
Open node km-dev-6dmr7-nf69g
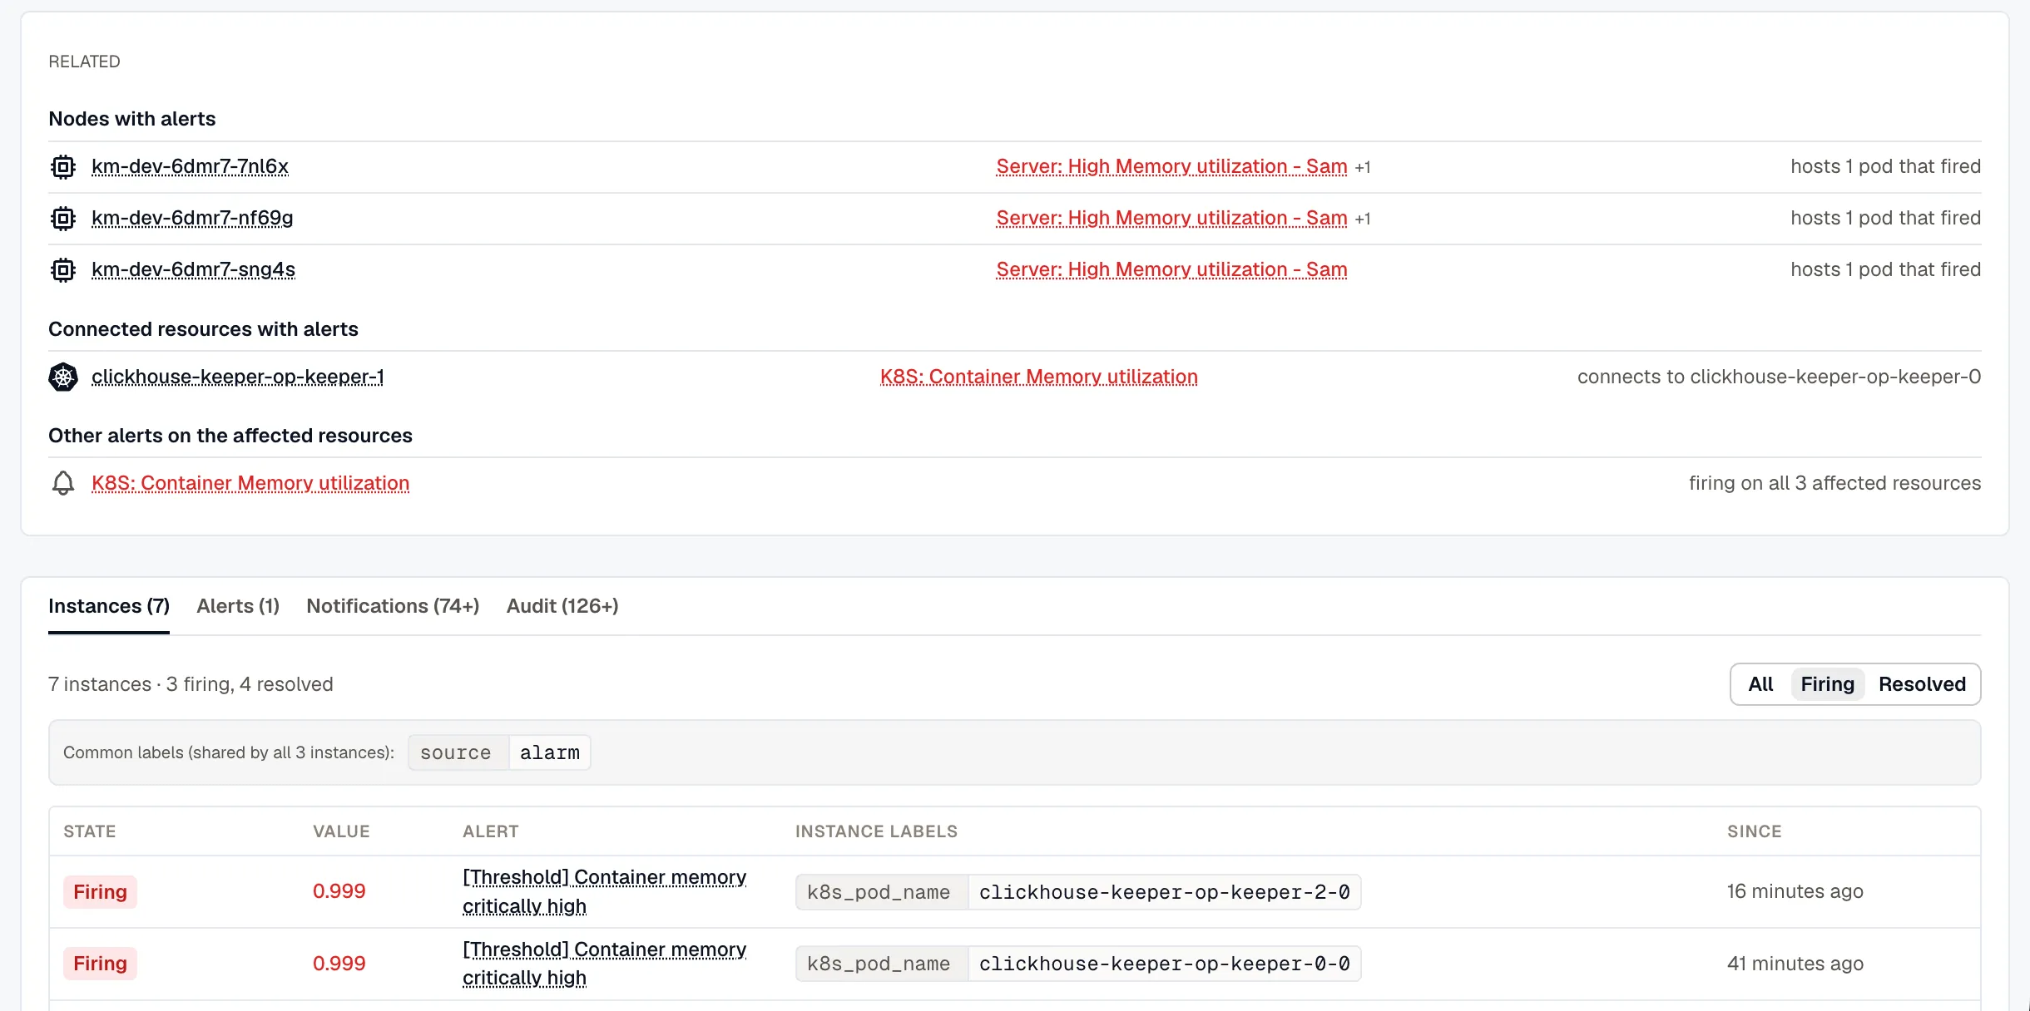[x=192, y=218]
